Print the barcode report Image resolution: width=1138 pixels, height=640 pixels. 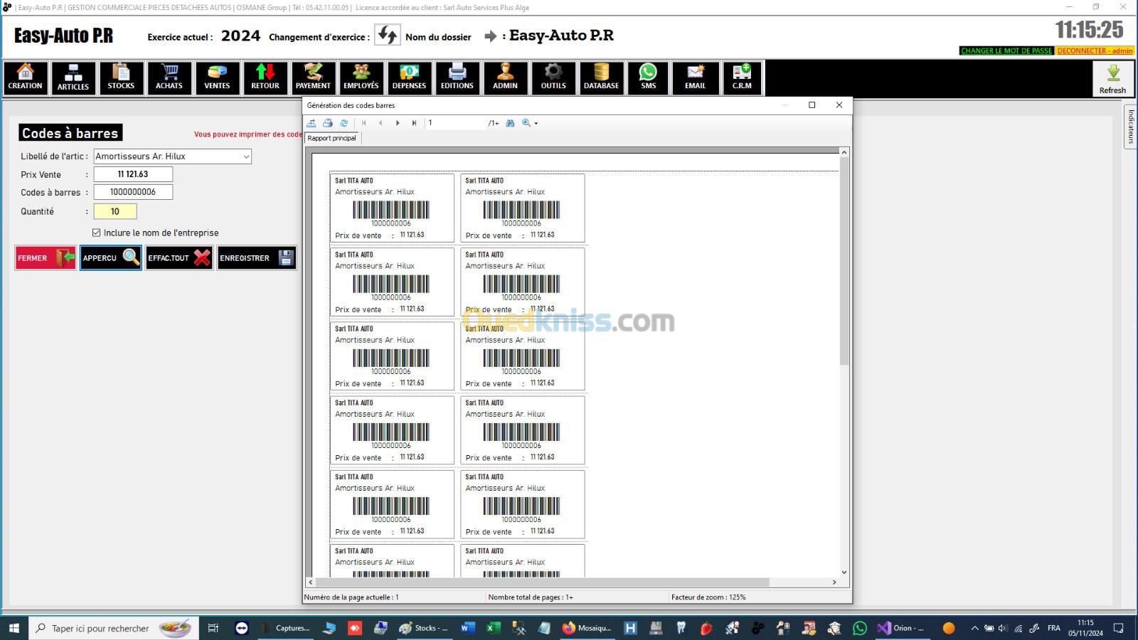point(328,123)
